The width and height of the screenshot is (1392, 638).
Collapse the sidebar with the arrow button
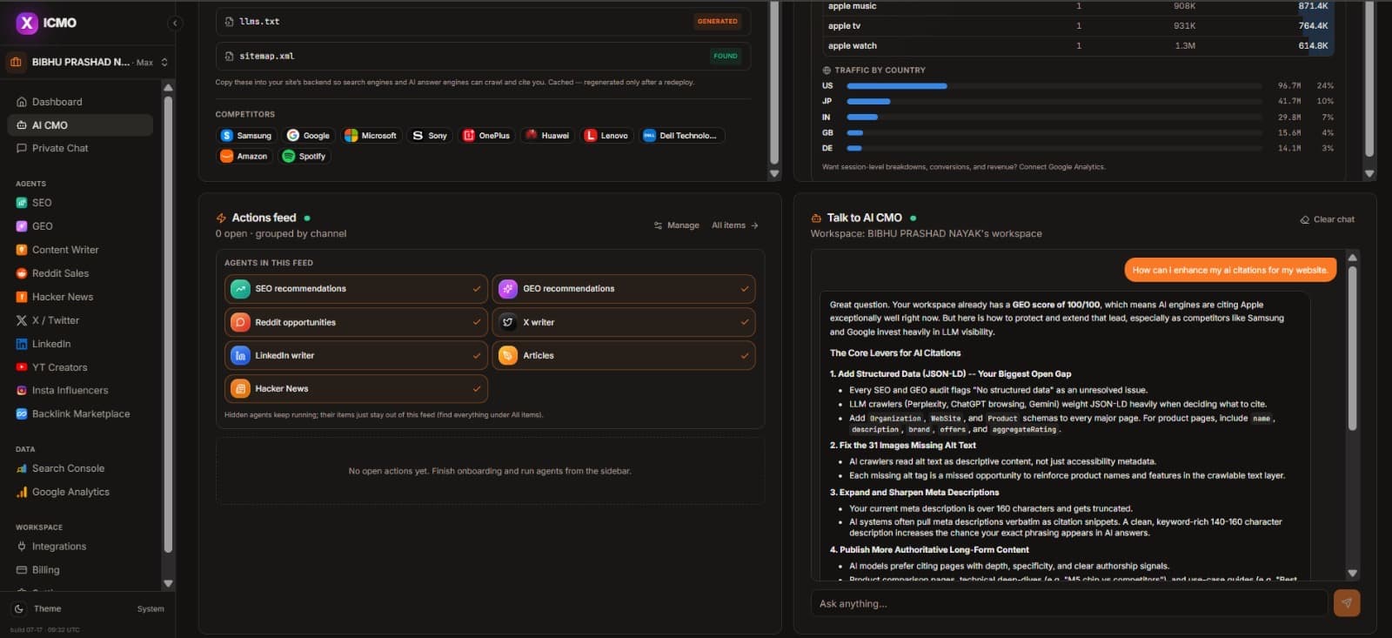tap(175, 24)
